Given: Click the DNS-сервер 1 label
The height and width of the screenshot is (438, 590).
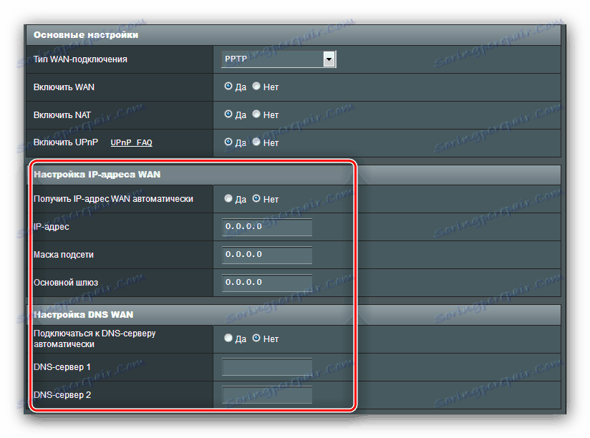Looking at the screenshot, I should [62, 367].
